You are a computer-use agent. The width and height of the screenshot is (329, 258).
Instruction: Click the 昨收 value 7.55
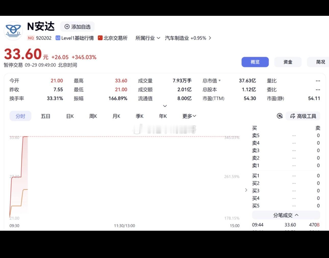(58, 90)
